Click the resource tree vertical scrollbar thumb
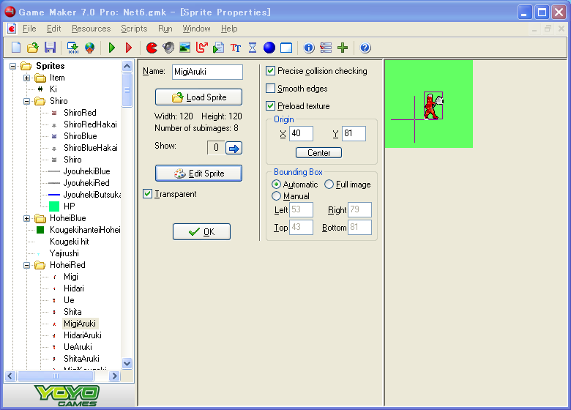This screenshot has width=571, height=410. click(x=127, y=90)
